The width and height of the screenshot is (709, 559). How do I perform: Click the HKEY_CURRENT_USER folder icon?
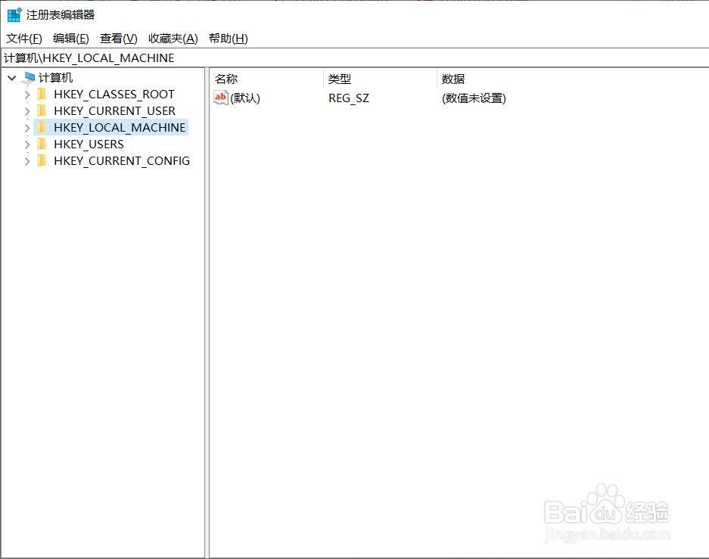[42, 110]
